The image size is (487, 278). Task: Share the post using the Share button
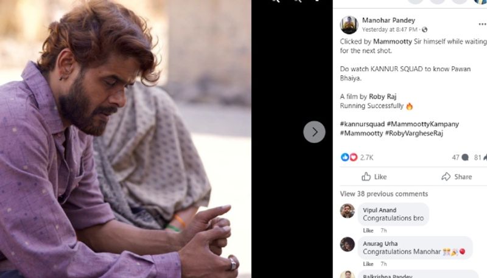(456, 176)
